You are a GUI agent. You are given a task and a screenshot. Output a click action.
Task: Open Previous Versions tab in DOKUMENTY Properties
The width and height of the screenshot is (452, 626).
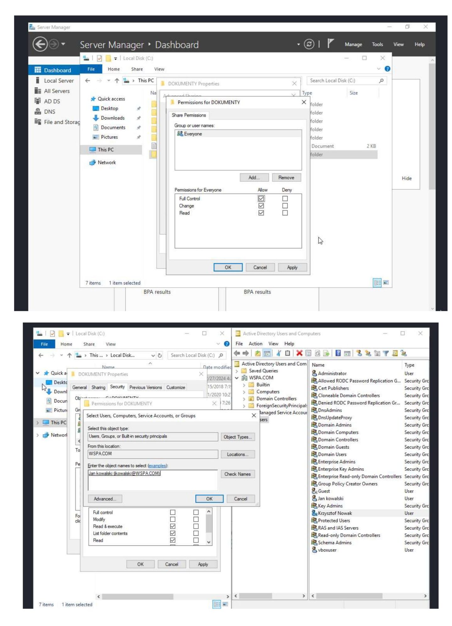[146, 387]
